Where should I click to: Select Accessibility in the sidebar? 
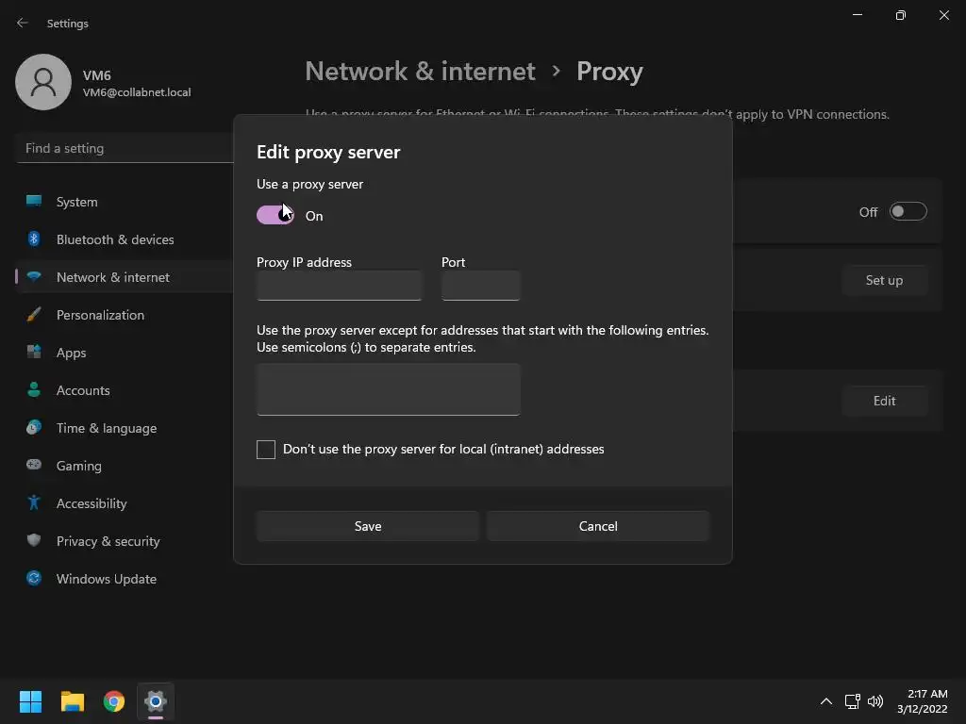92,503
